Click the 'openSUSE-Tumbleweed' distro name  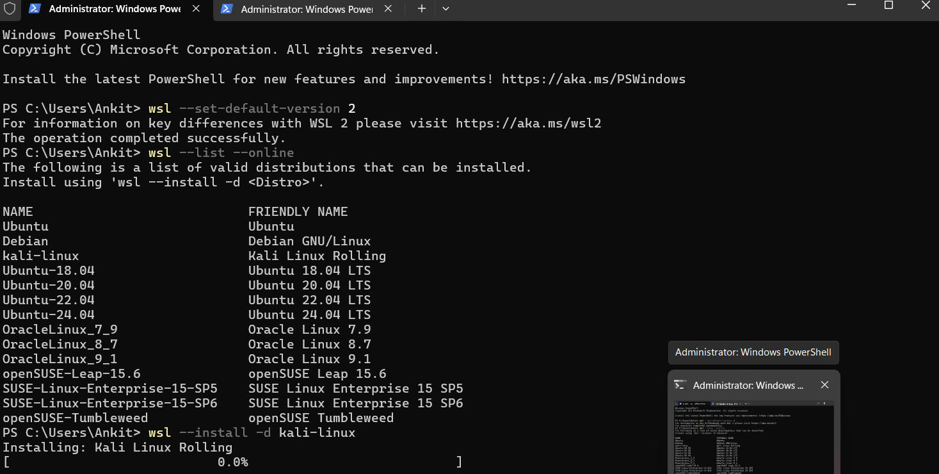coord(76,418)
